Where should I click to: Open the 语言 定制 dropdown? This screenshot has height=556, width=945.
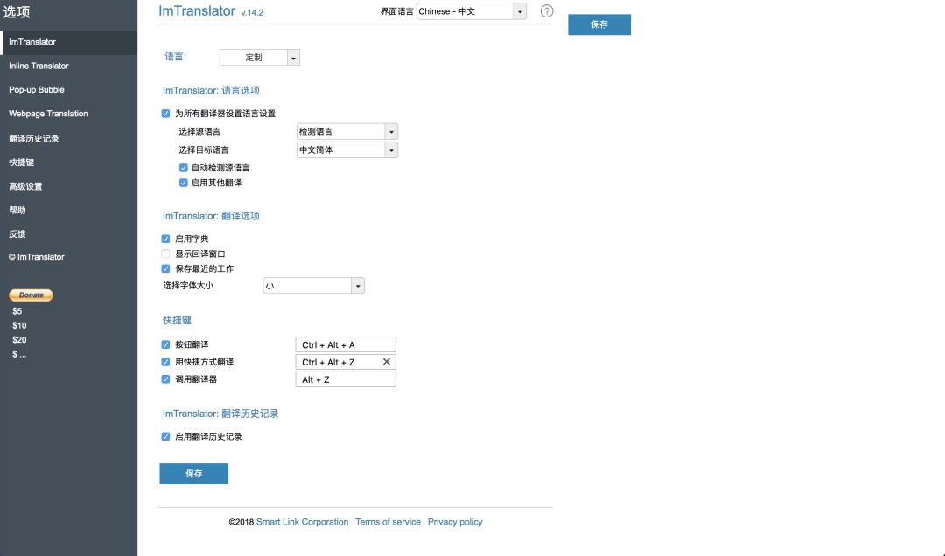(x=260, y=57)
